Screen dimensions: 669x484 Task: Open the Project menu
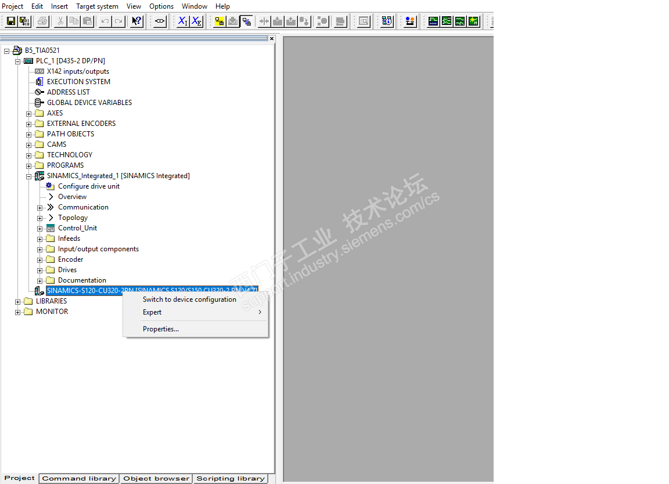(x=12, y=6)
